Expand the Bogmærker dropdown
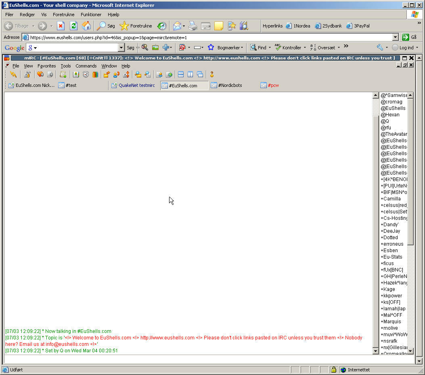The width and height of the screenshot is (425, 375). tap(242, 48)
